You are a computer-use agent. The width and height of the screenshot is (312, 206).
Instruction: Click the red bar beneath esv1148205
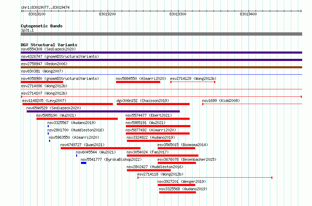point(68,104)
